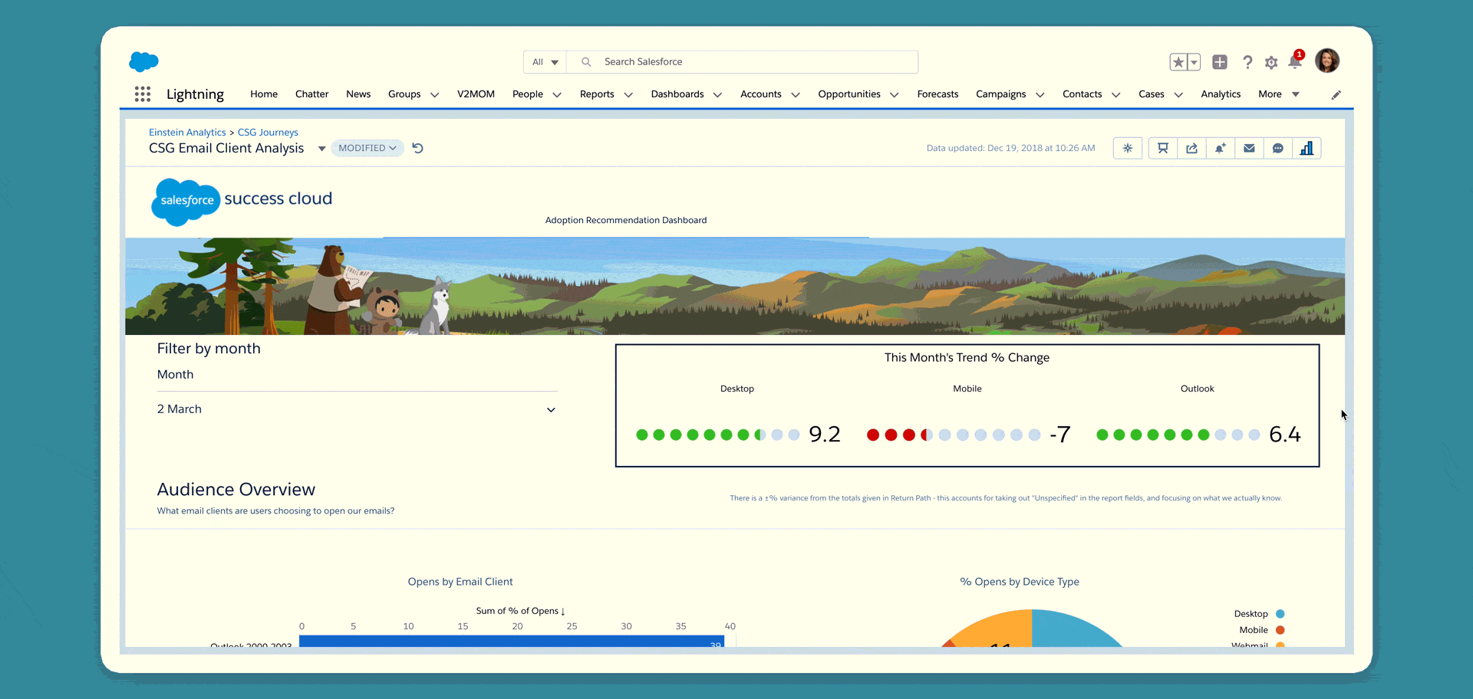Open the Analytics tab
Image resolution: width=1473 pixels, height=699 pixels.
(1221, 94)
